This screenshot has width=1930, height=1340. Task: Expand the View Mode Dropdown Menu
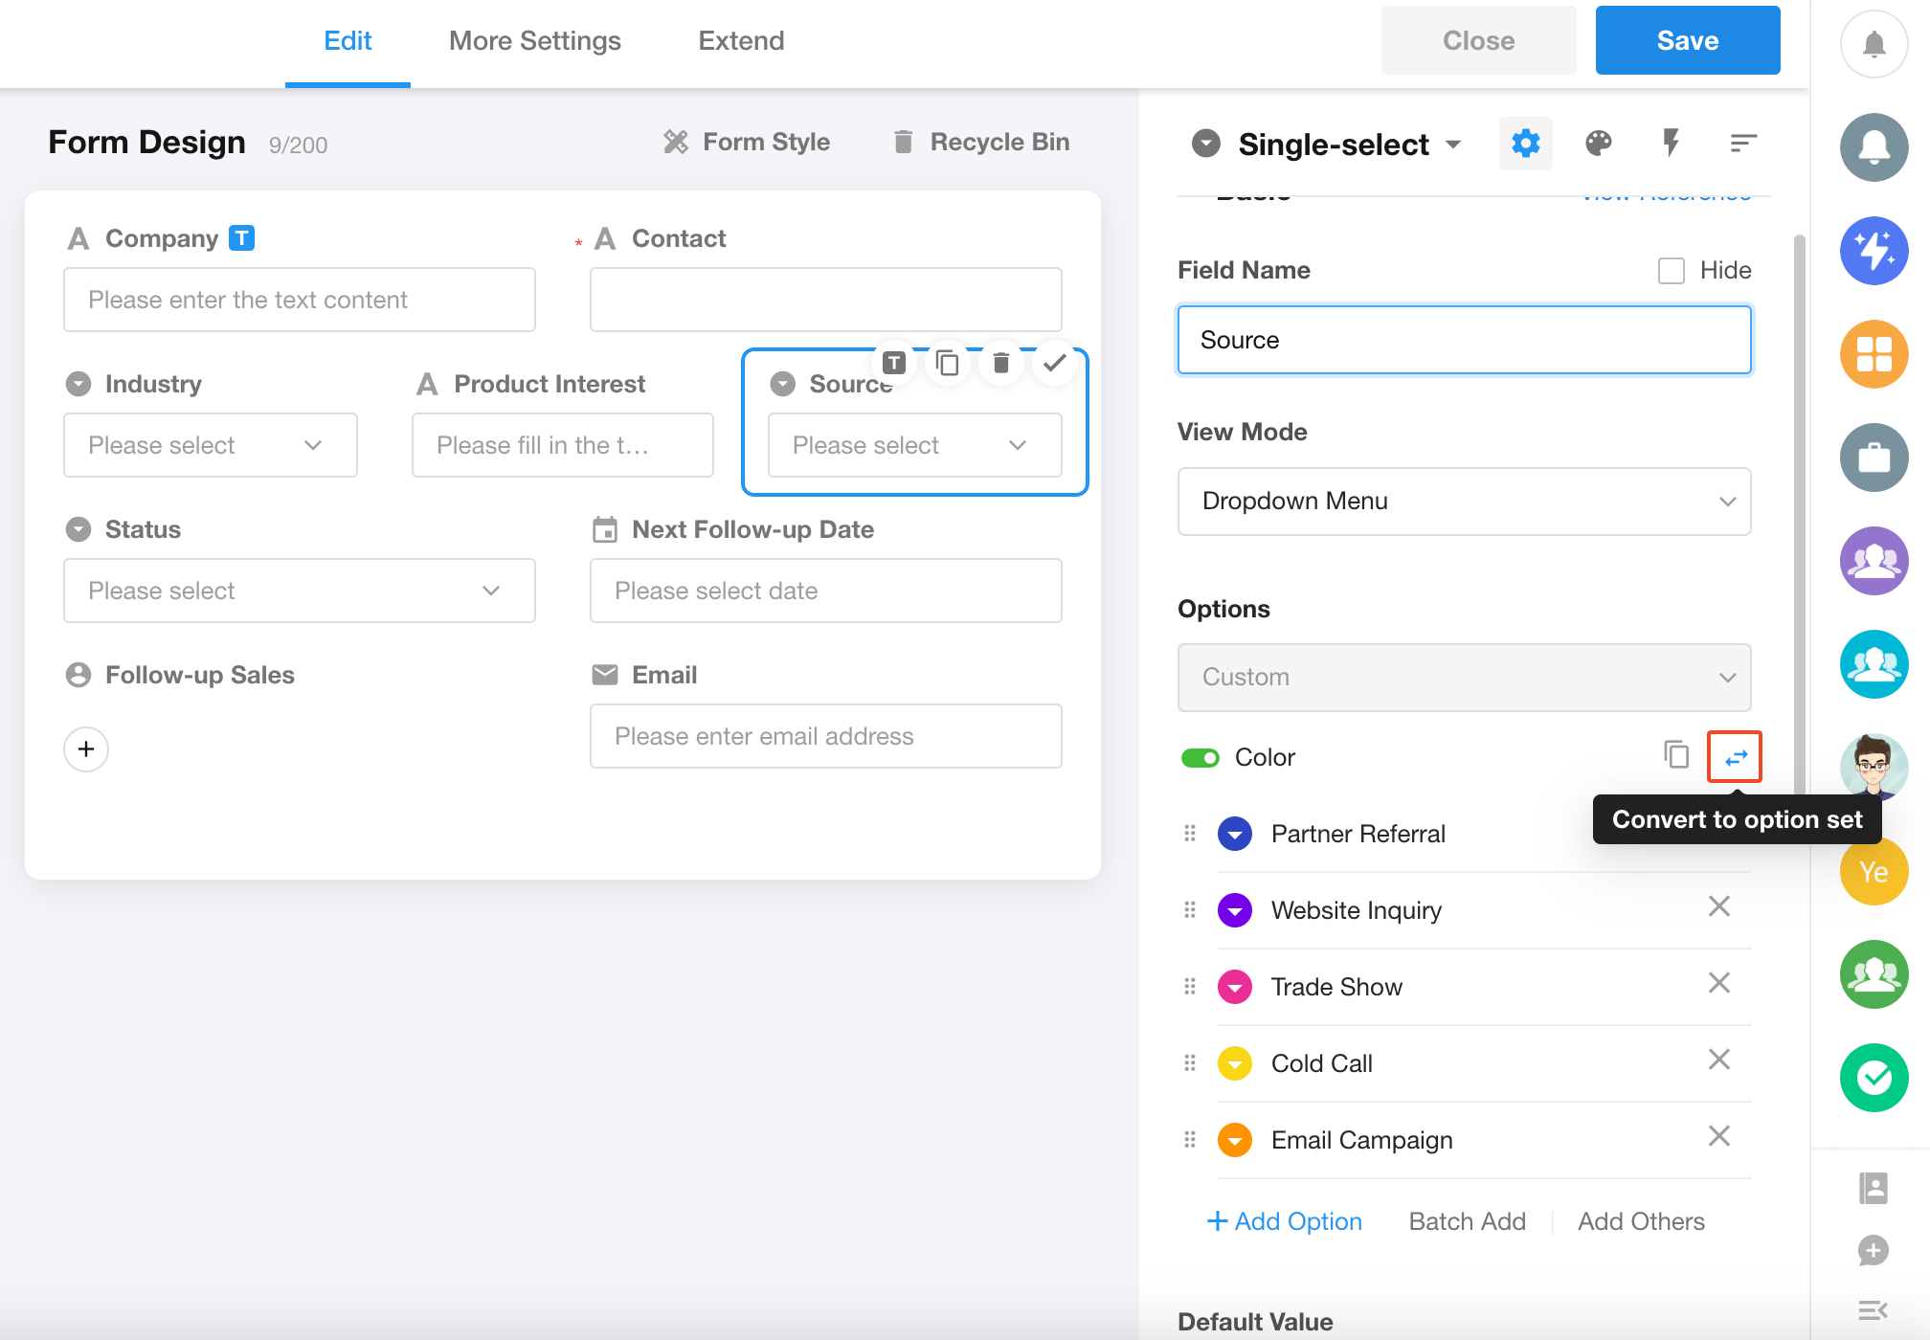(x=1463, y=502)
